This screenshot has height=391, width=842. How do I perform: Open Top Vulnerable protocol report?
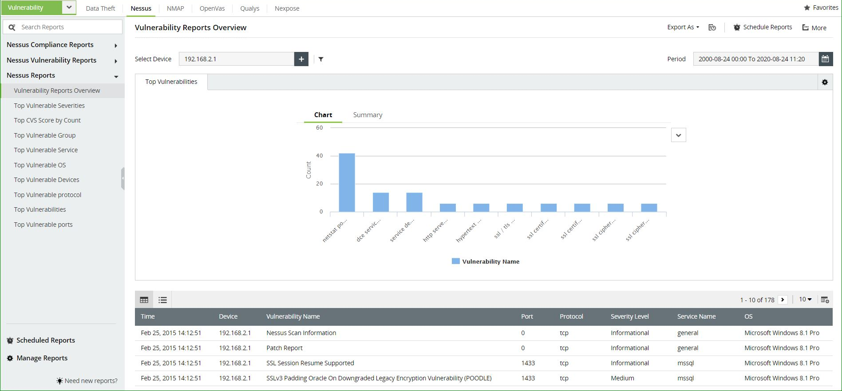47,195
